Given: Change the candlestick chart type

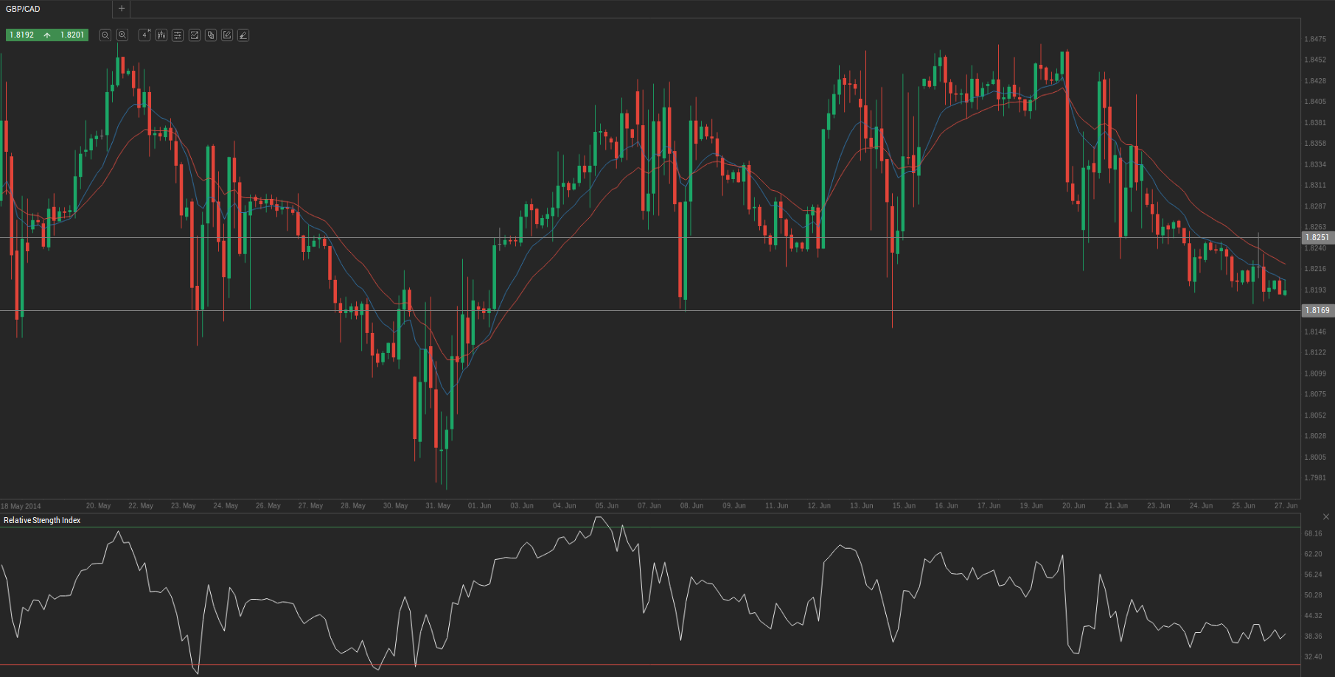Looking at the screenshot, I should pyautogui.click(x=161, y=35).
